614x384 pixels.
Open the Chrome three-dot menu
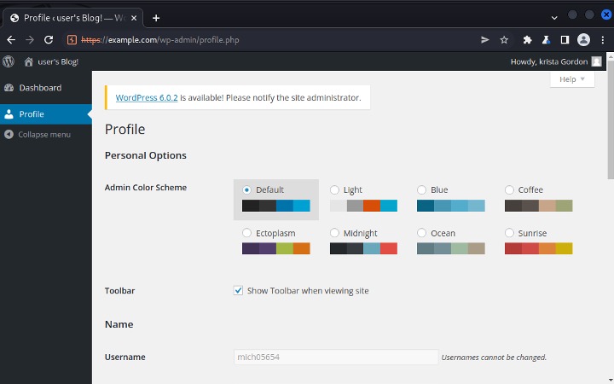[602, 39]
